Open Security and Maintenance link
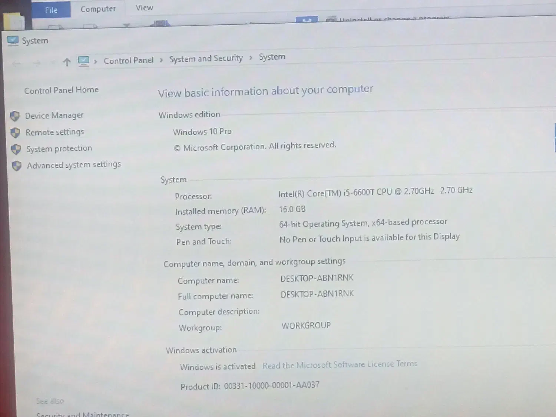 click(82, 414)
